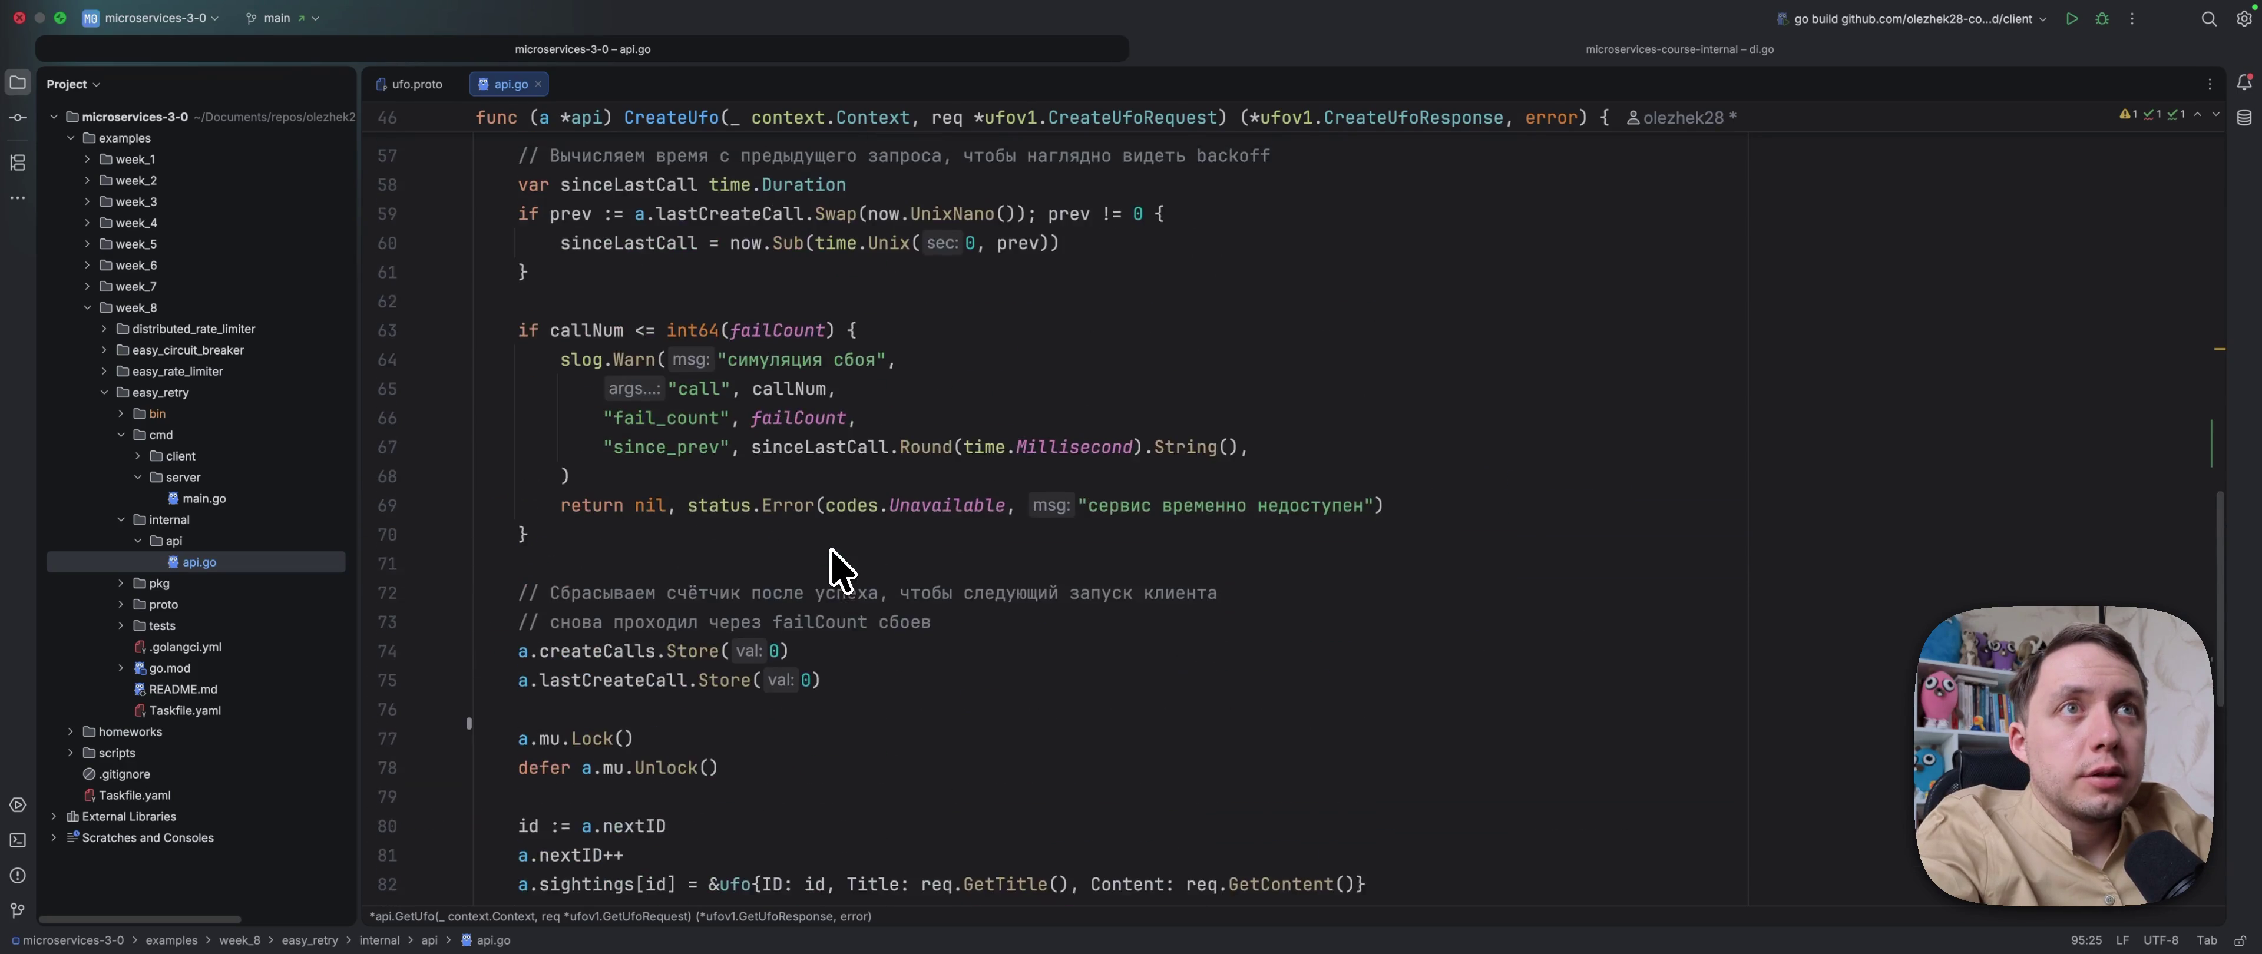Screen dimensions: 2262x954
Task: Collapse the easy_retry folder
Action: (x=104, y=393)
